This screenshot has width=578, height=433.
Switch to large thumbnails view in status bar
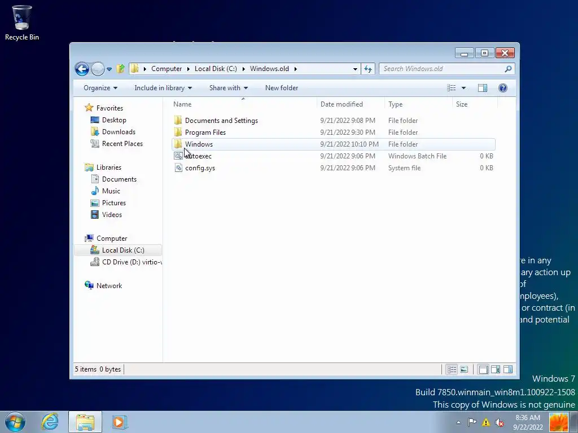[464, 369]
